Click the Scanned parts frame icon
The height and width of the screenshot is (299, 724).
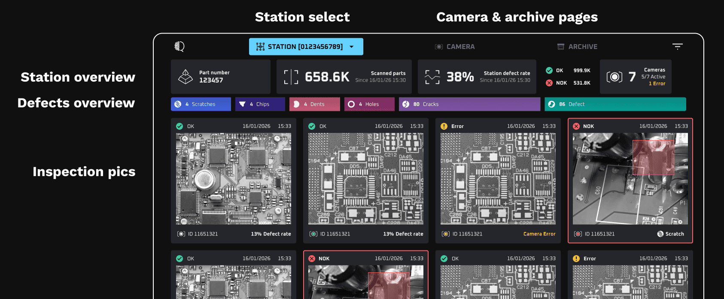pos(291,77)
